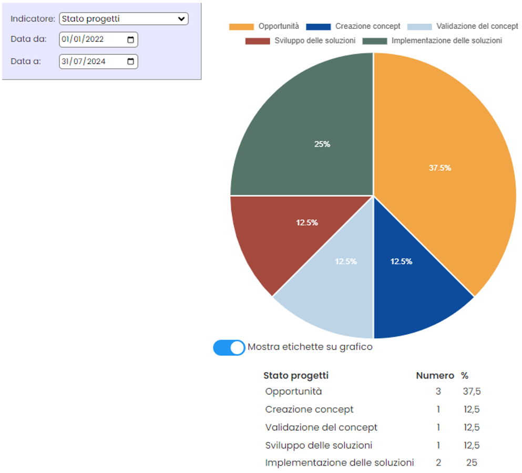Click Sviluppo delle soluzioni red legend swatch
Image resolution: width=522 pixels, height=473 pixels.
(x=258, y=41)
